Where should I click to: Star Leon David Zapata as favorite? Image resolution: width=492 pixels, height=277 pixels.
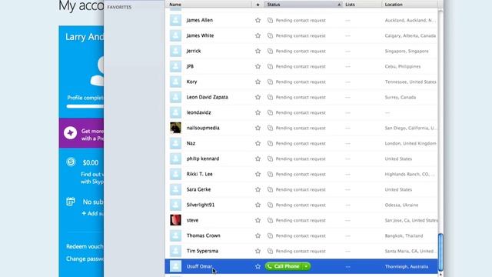tap(258, 97)
